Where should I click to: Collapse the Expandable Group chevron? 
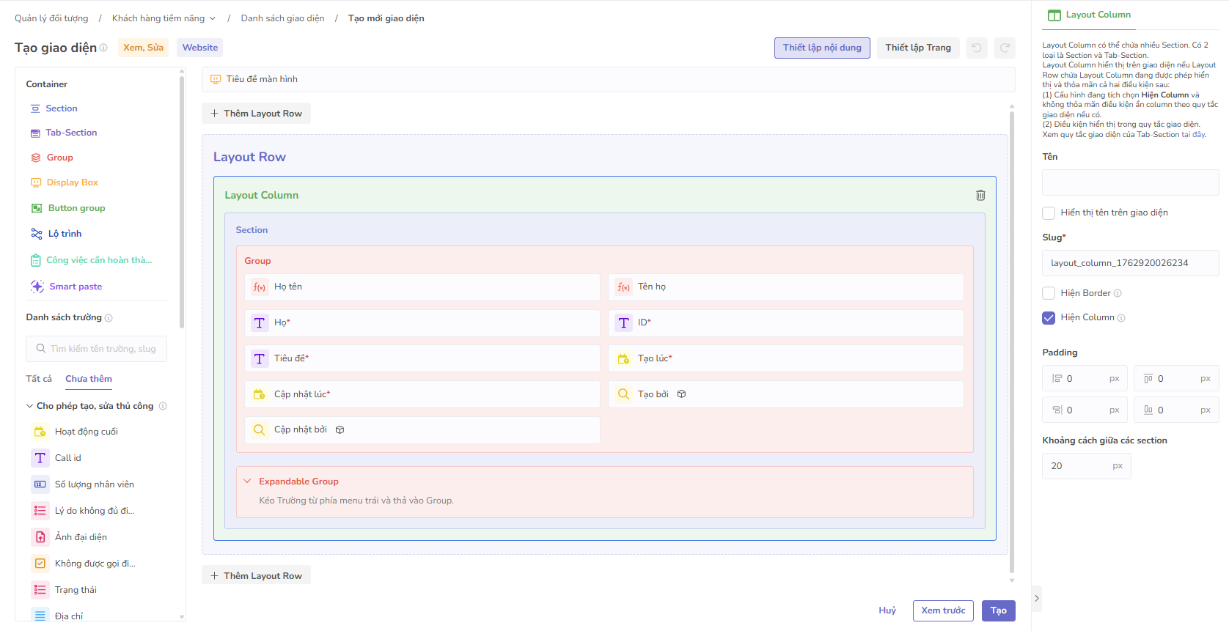point(248,481)
